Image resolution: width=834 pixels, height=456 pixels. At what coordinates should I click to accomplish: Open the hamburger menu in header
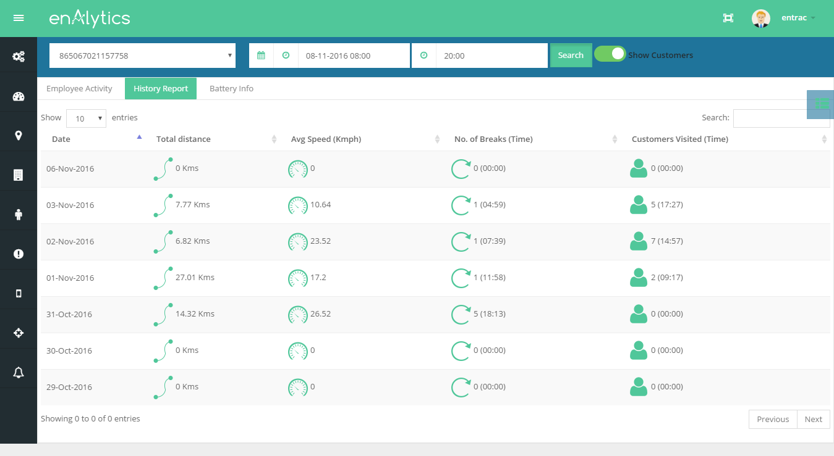[x=19, y=18]
